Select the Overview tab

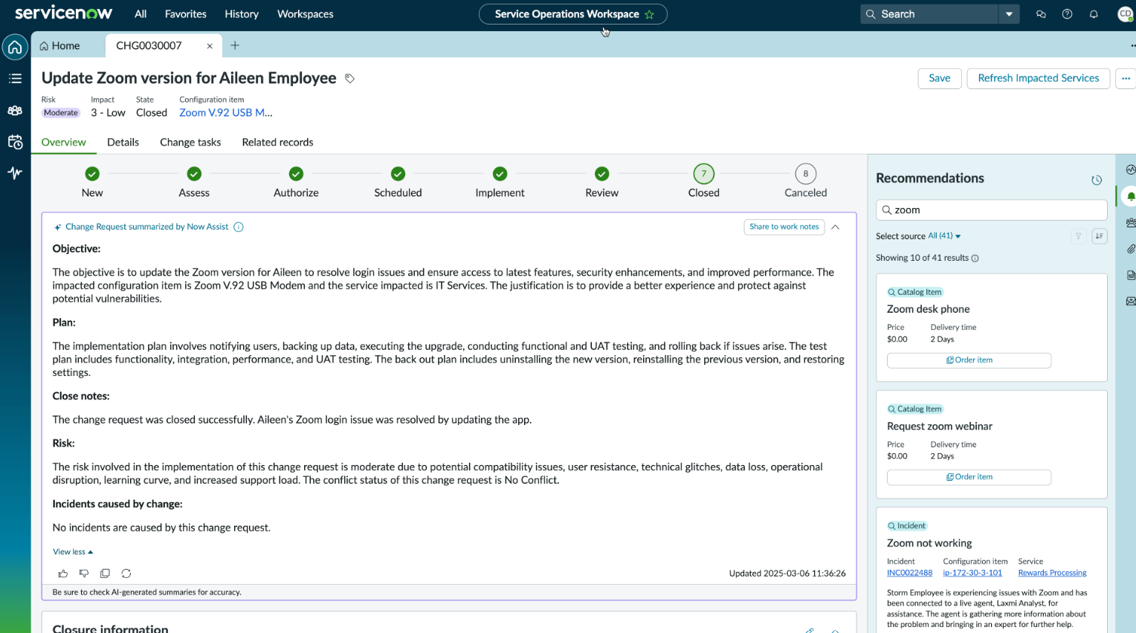coord(64,143)
